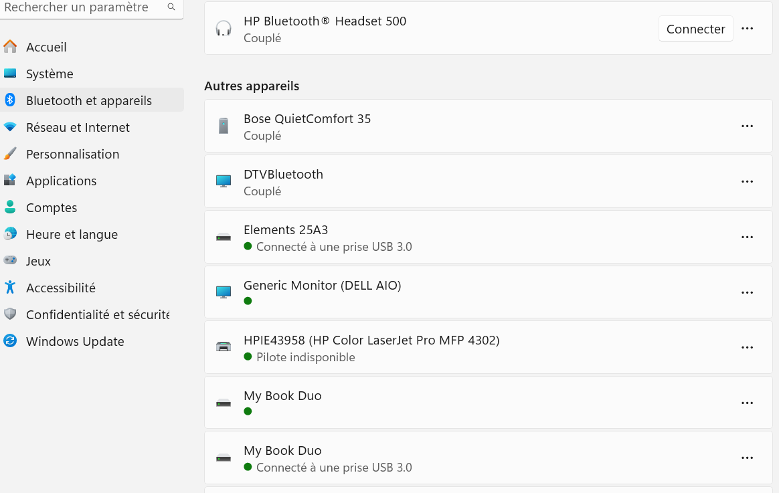Click the Comptes person icon
The image size is (779, 493).
(10, 207)
